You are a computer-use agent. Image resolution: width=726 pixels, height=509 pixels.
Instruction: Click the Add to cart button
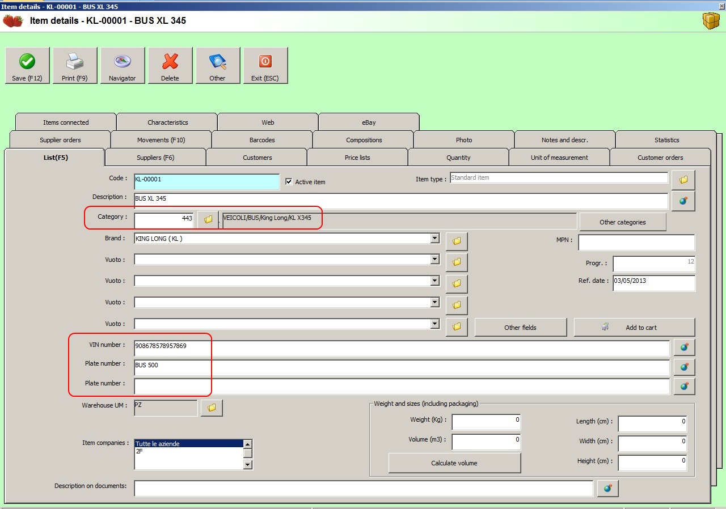634,327
